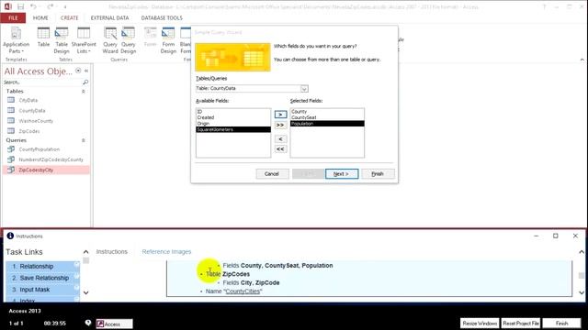Click the Finish button in exam bar
This screenshot has height=330, width=588.
(561, 324)
